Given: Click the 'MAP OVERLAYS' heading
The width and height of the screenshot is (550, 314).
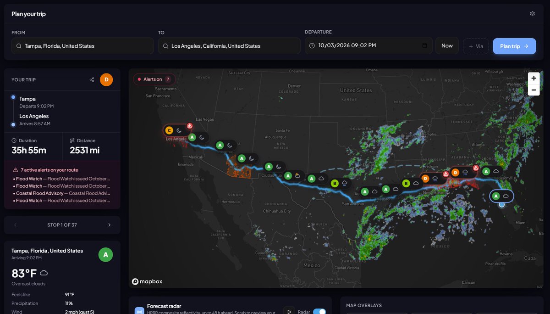Looking at the screenshot, I should [364, 305].
